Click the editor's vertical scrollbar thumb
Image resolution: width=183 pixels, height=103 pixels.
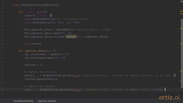point(182,54)
